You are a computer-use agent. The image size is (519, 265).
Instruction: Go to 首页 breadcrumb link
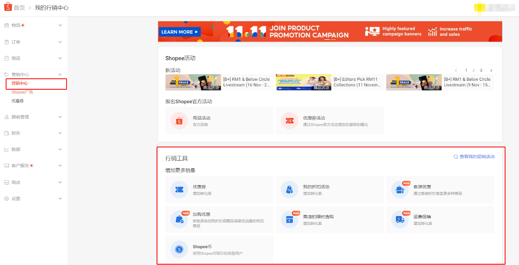point(19,7)
